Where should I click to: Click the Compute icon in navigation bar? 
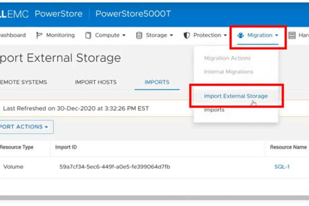pyautogui.click(x=88, y=35)
